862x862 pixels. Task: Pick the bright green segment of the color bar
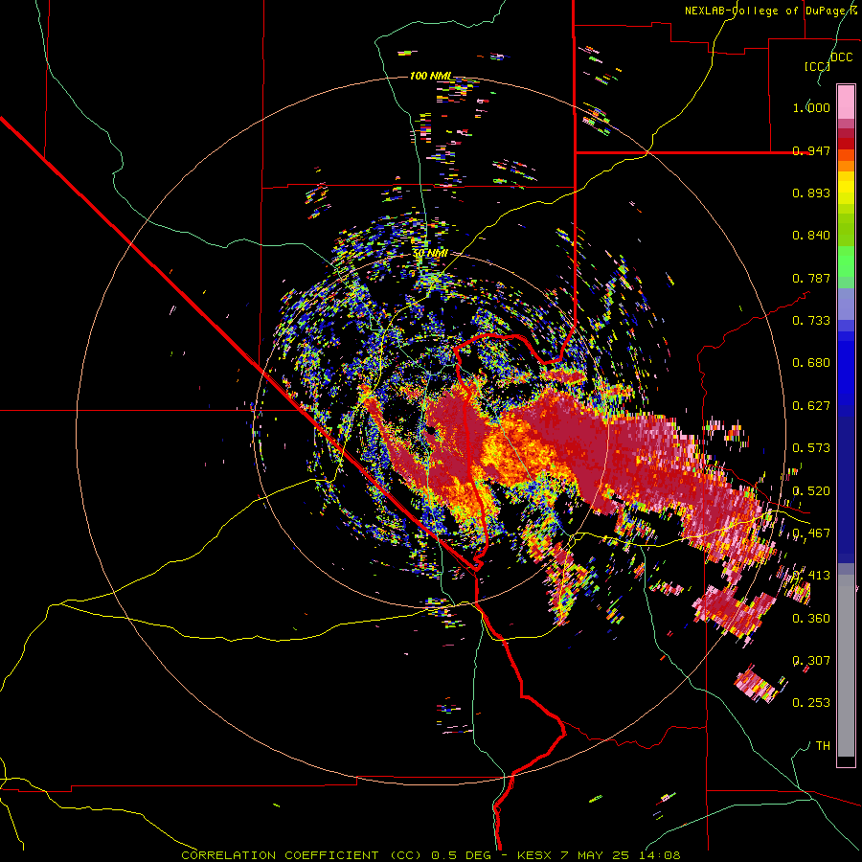pos(846,261)
